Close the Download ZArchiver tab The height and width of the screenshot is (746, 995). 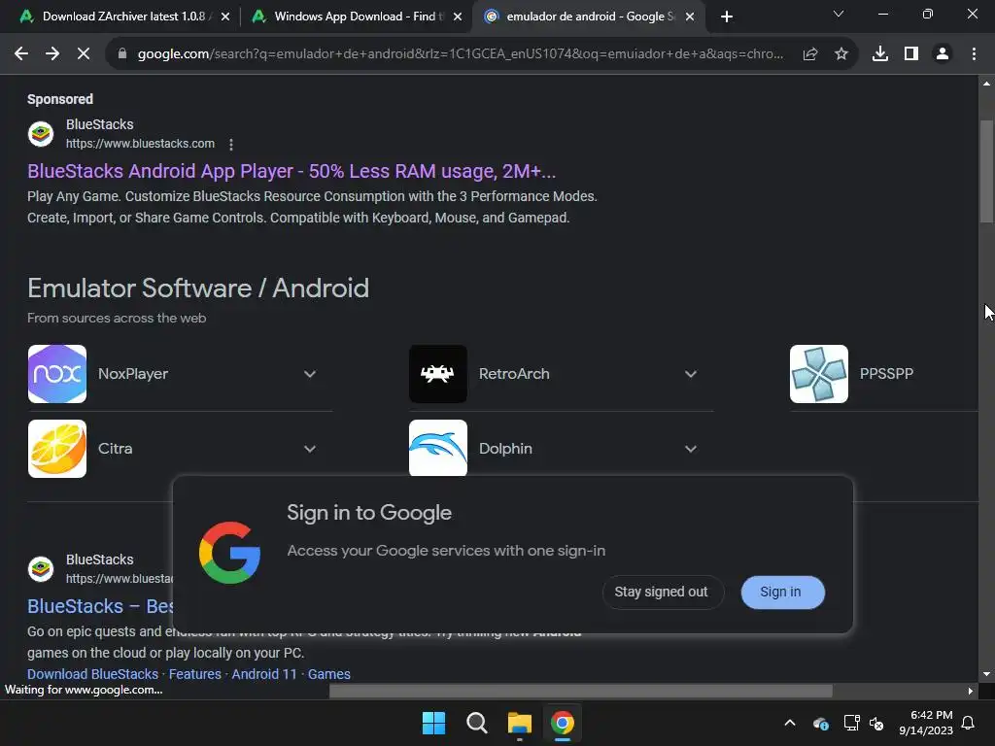coord(225,17)
